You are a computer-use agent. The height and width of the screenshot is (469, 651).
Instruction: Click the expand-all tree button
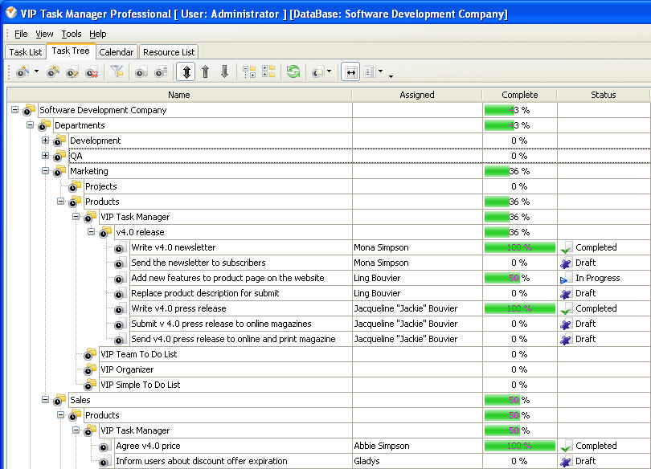(x=268, y=71)
